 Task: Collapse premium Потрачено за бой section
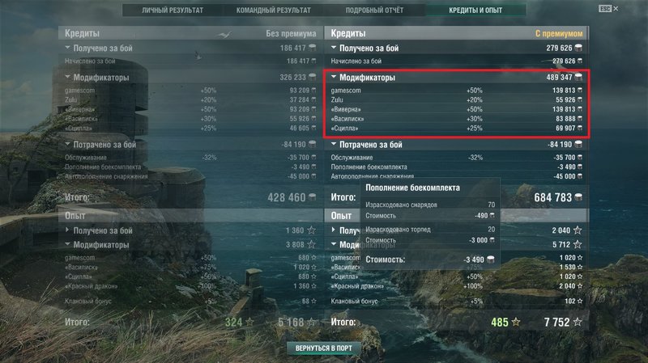(x=334, y=144)
